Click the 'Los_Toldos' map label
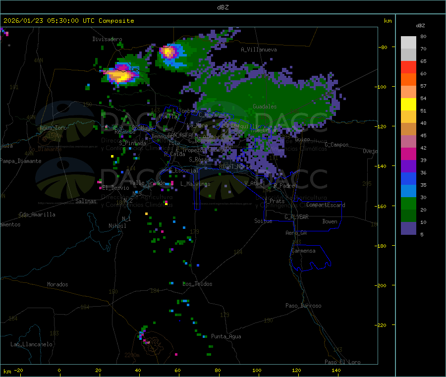Screen dimensions: 446x377 [x=197, y=284]
